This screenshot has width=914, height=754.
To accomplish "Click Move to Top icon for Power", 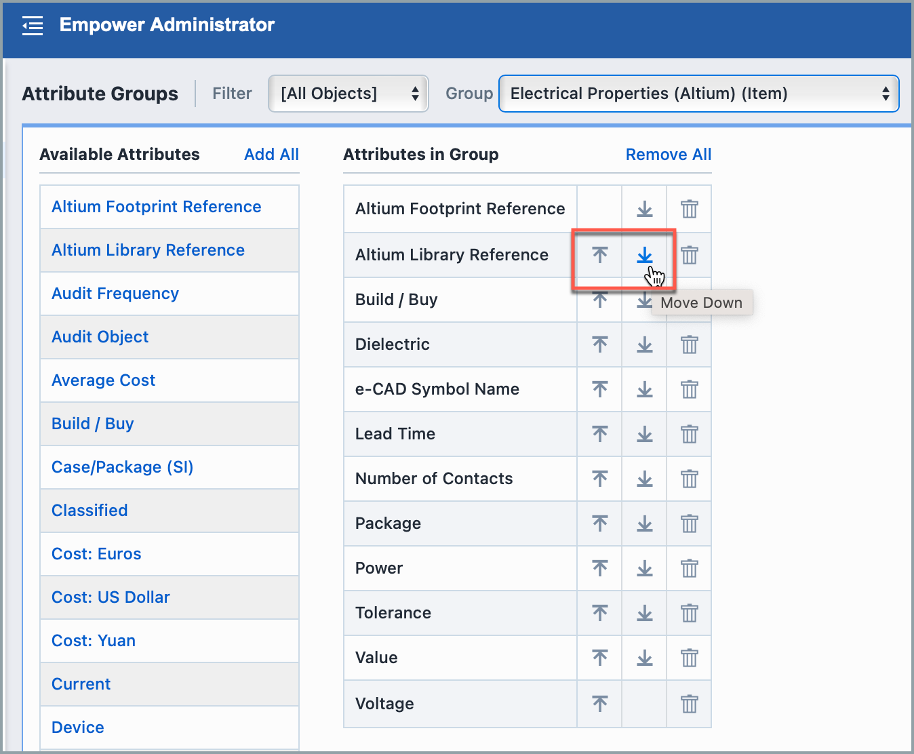I will click(x=599, y=568).
